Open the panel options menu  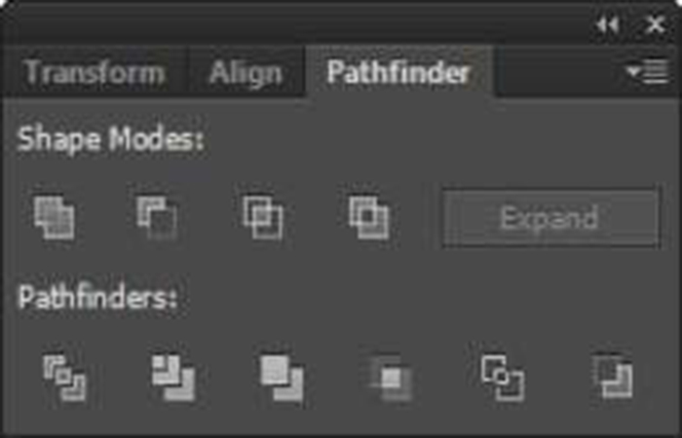coord(647,72)
